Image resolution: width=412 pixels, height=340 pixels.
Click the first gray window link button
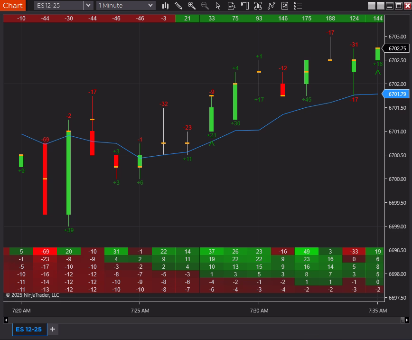pos(372,6)
